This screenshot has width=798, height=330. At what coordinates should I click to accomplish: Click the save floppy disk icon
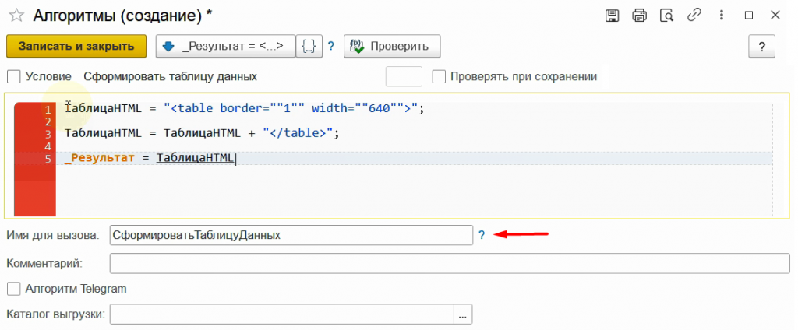pyautogui.click(x=612, y=16)
